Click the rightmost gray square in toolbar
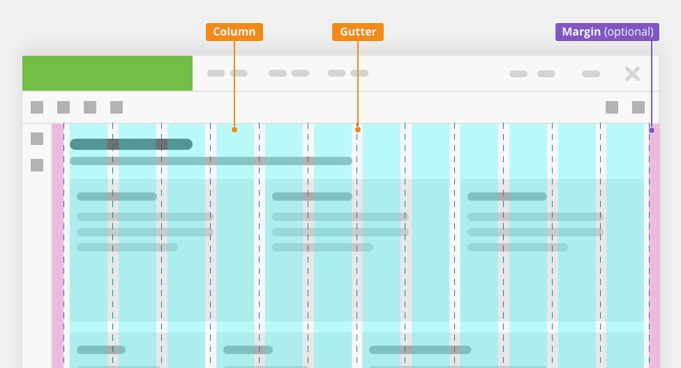681x368 pixels. tap(638, 107)
